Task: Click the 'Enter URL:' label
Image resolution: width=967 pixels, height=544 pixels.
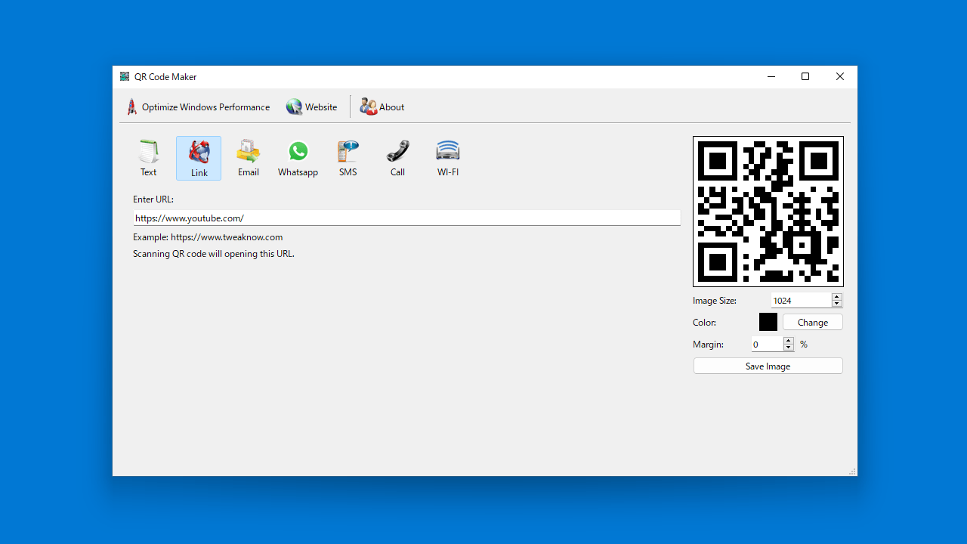Action: click(153, 199)
